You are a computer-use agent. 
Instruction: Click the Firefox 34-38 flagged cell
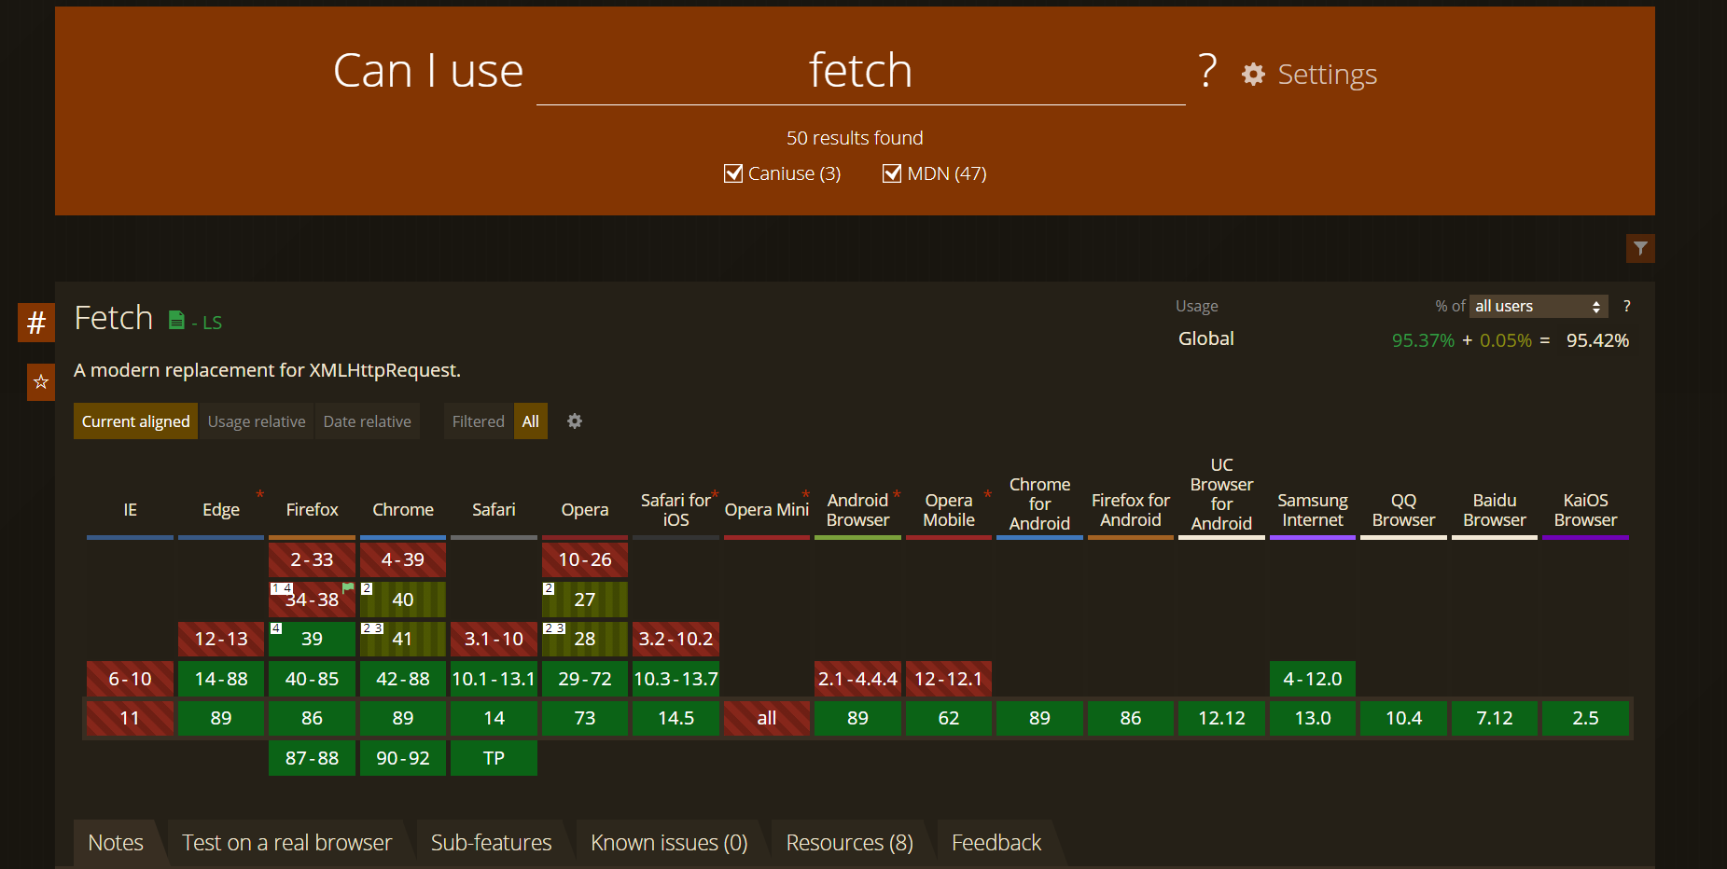pyautogui.click(x=312, y=600)
